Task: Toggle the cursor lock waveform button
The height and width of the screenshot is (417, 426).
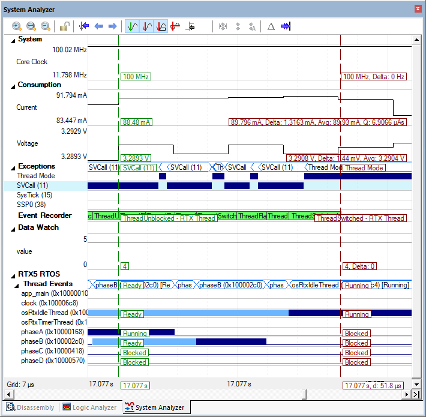Action: [x=161, y=26]
